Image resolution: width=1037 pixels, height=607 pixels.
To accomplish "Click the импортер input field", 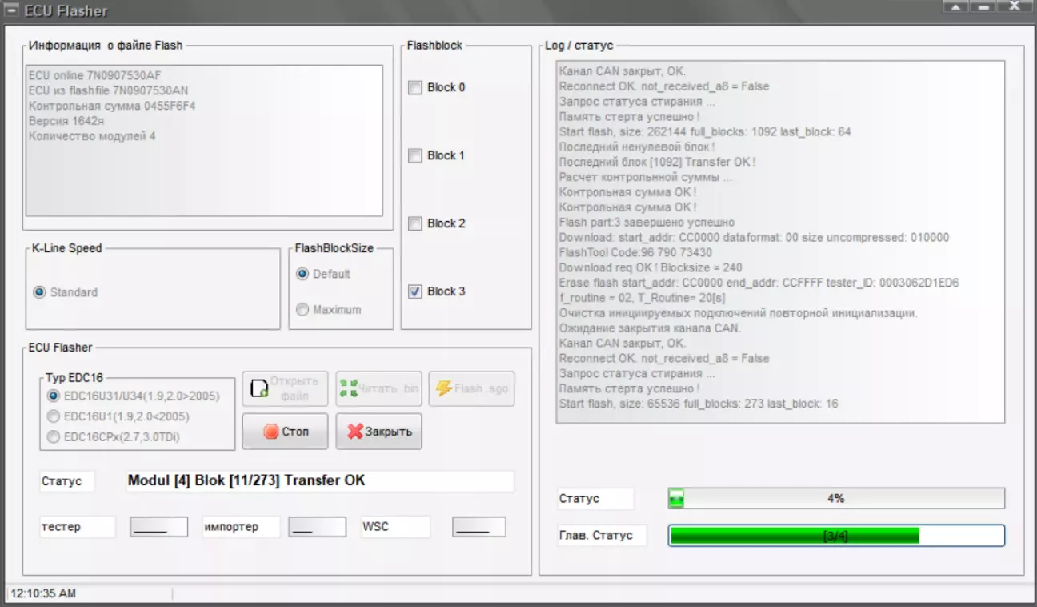I will click(x=317, y=527).
